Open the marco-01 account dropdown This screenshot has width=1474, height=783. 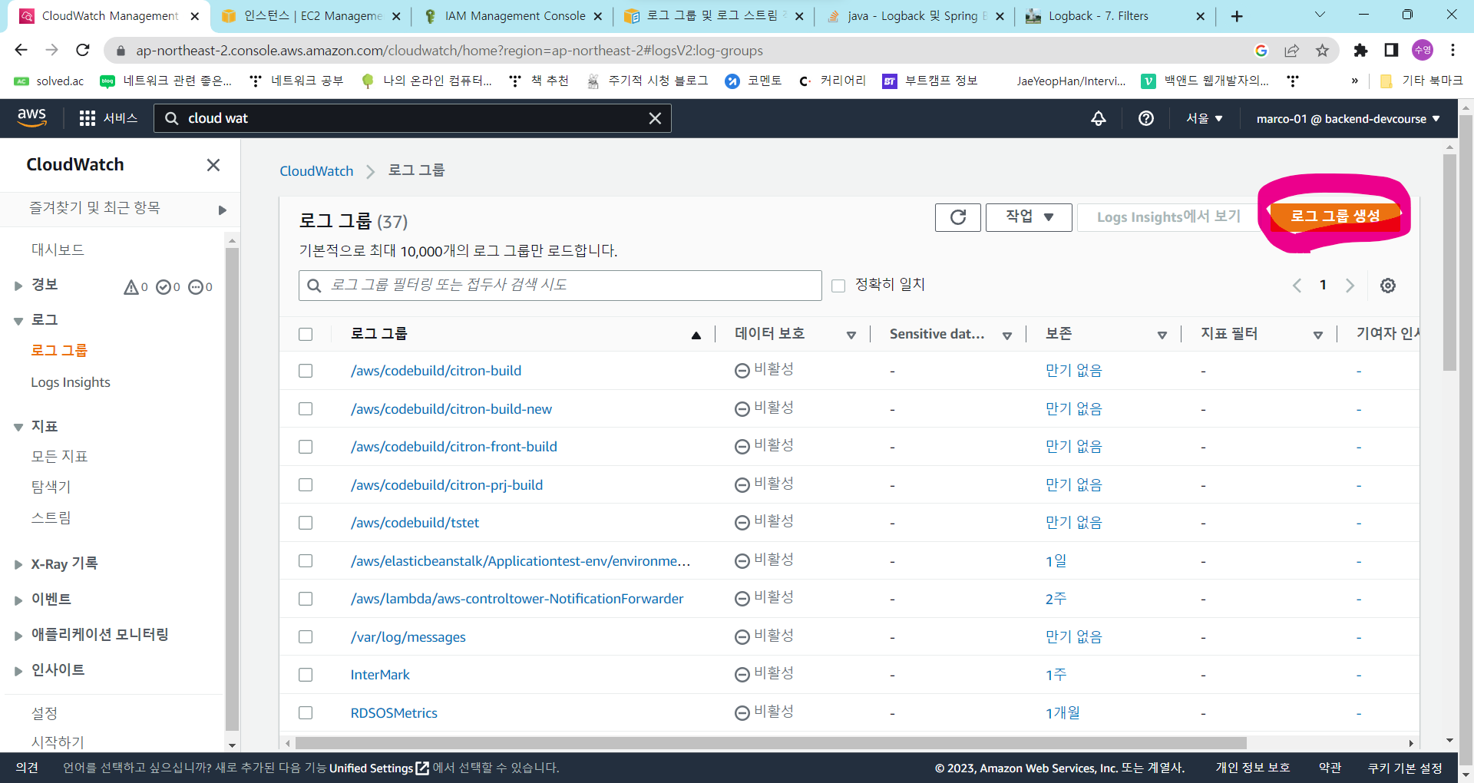pos(1348,118)
